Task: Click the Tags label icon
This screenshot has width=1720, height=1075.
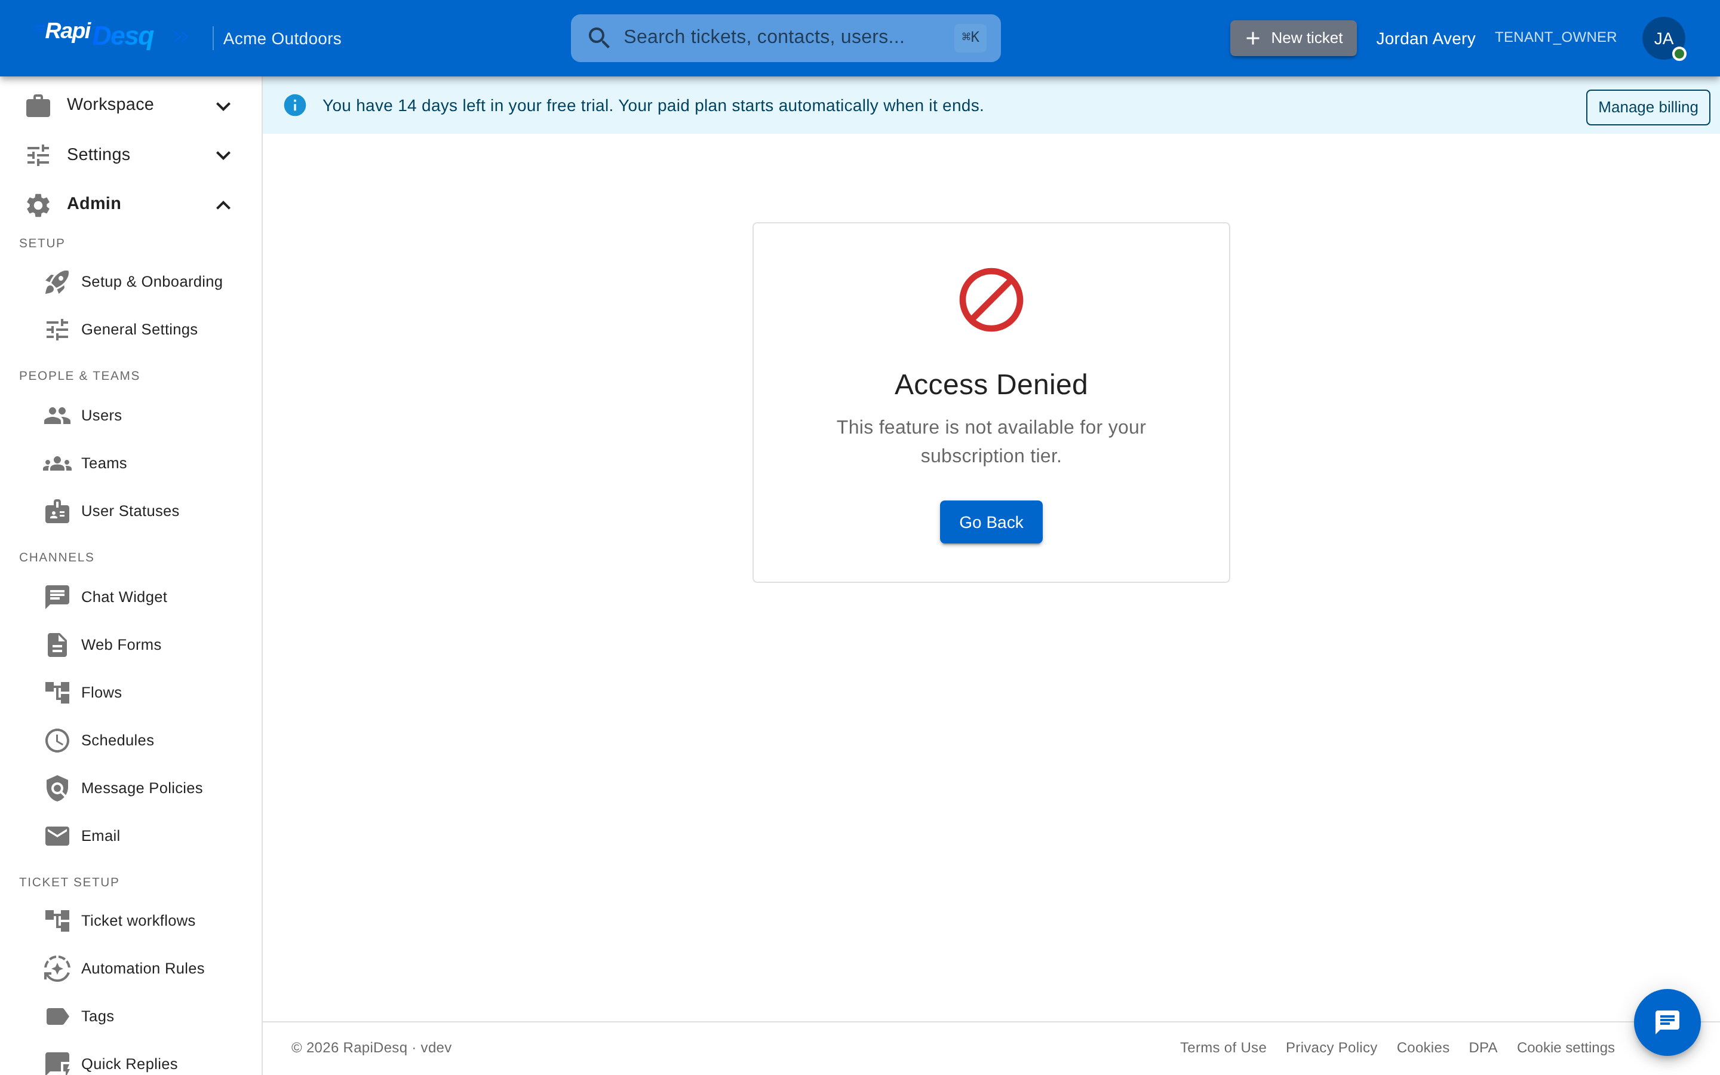Action: 57,1016
